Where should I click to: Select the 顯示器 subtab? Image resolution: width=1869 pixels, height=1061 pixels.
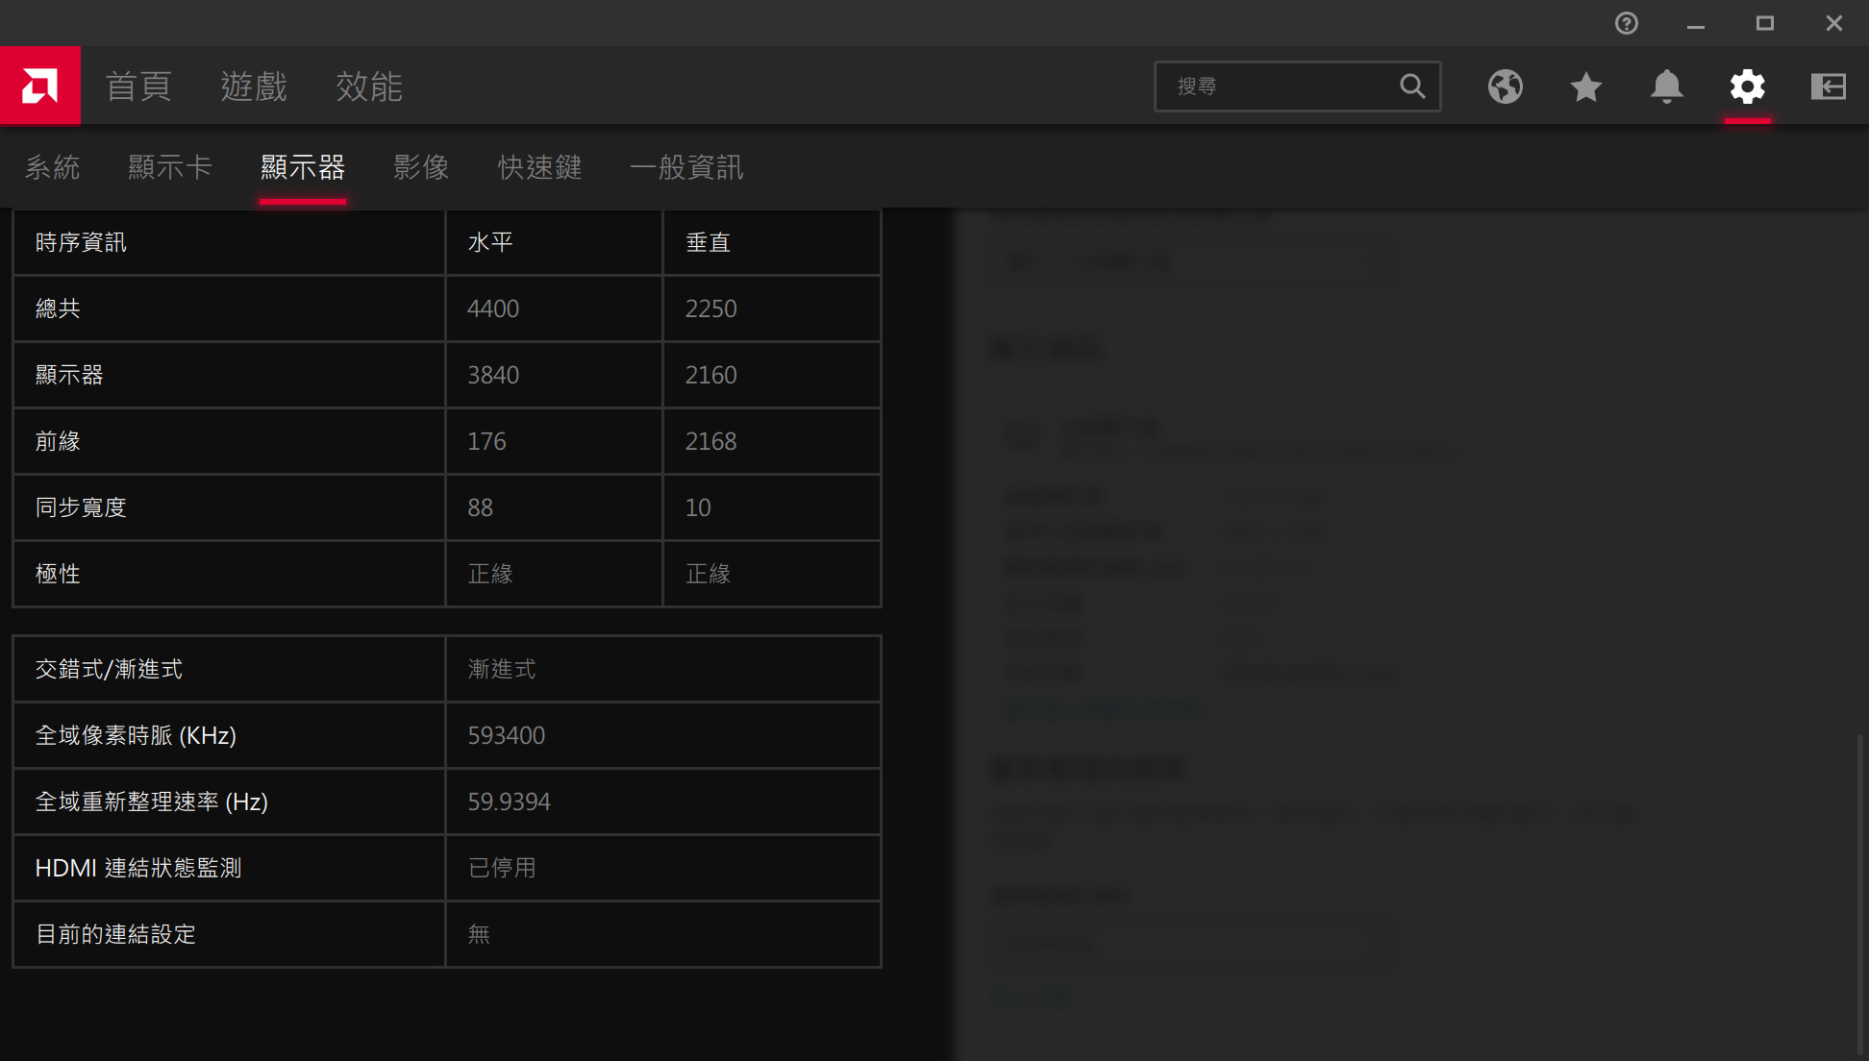(x=302, y=167)
